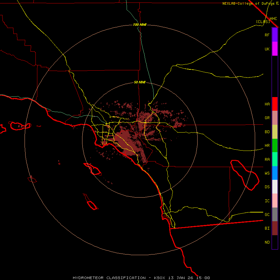Click the green HR legend swatch
This screenshot has height=280, width=280.
tap(275, 146)
